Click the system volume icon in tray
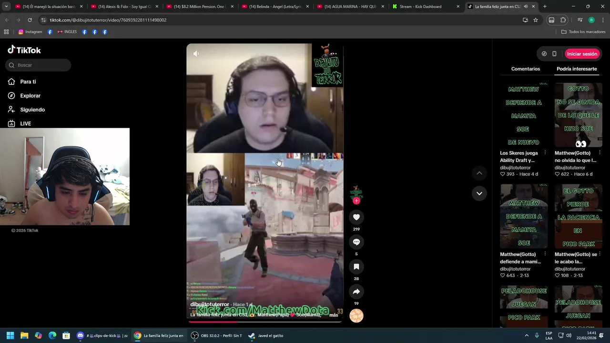The height and width of the screenshot is (343, 610). coord(569,335)
